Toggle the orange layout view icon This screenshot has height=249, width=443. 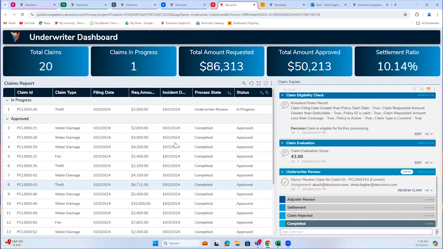point(429,89)
